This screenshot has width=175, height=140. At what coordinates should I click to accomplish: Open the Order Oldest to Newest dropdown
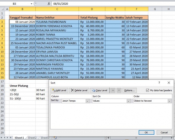[169, 101]
